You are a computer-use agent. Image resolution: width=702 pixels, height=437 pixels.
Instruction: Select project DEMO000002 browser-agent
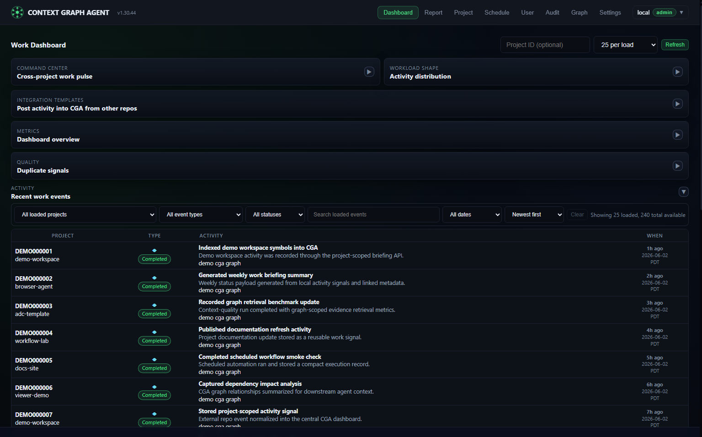34,283
